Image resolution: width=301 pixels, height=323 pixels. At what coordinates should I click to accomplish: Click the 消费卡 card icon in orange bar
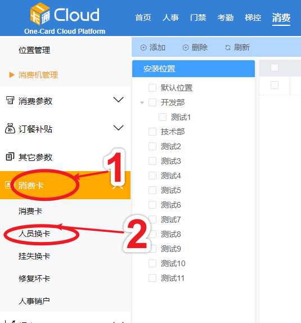(8, 185)
